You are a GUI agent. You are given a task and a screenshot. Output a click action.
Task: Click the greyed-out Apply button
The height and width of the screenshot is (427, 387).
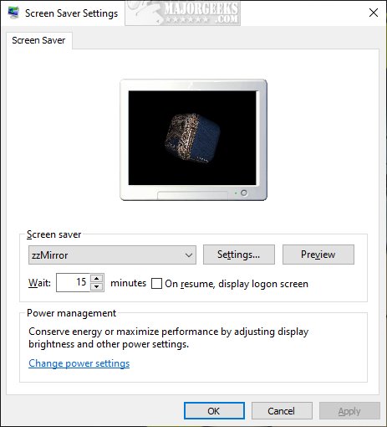pyautogui.click(x=349, y=411)
